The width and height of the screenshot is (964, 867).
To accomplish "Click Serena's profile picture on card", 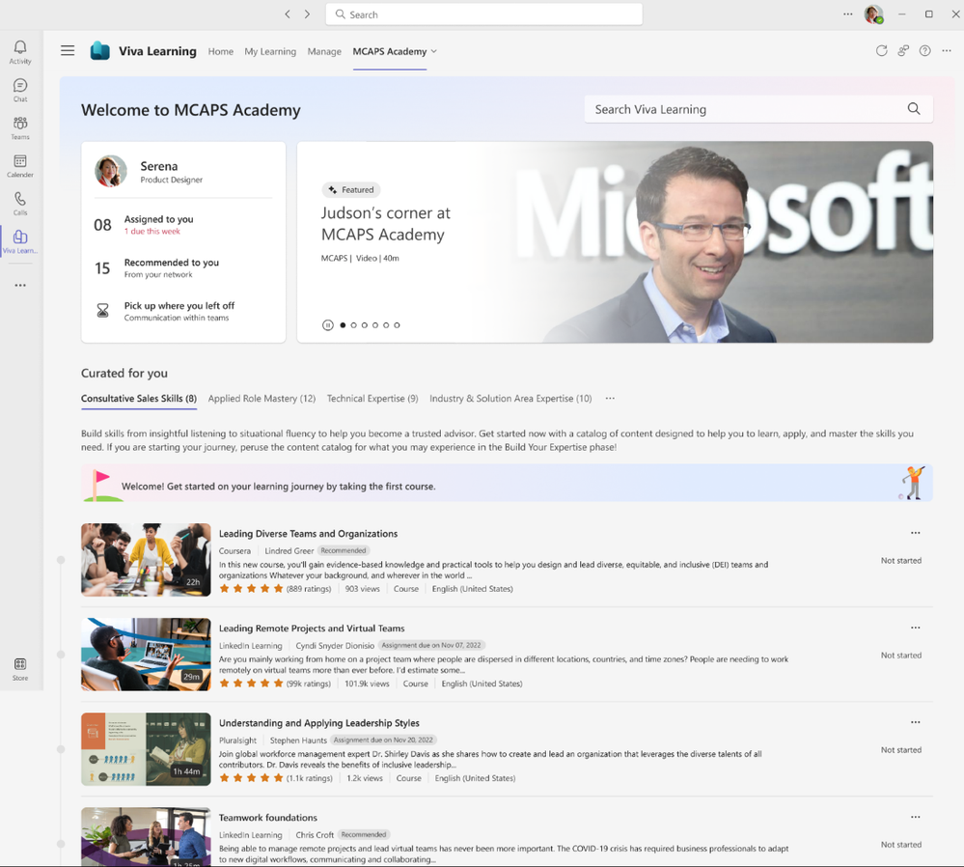I will pyautogui.click(x=111, y=171).
